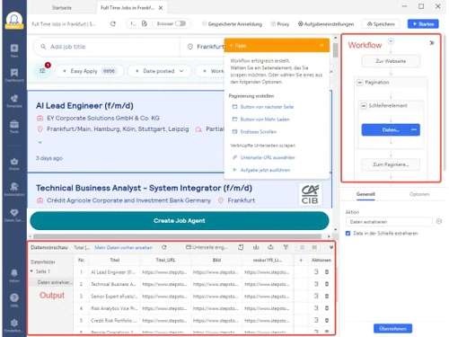This screenshot has height=337, width=449.
Task: Click Create Job Agent button
Action: pyautogui.click(x=180, y=221)
